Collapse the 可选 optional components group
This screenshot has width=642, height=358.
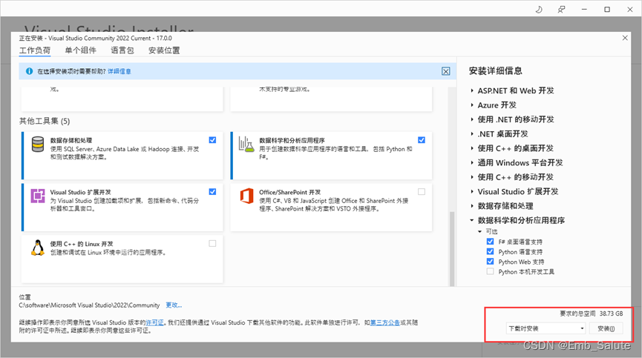click(x=480, y=231)
